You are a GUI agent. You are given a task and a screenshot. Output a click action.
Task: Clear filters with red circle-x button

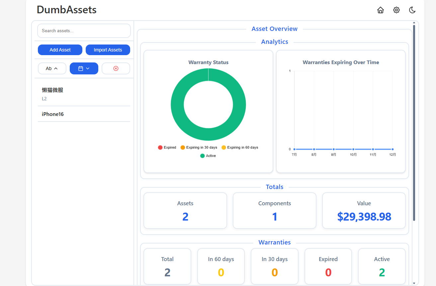coord(116,68)
